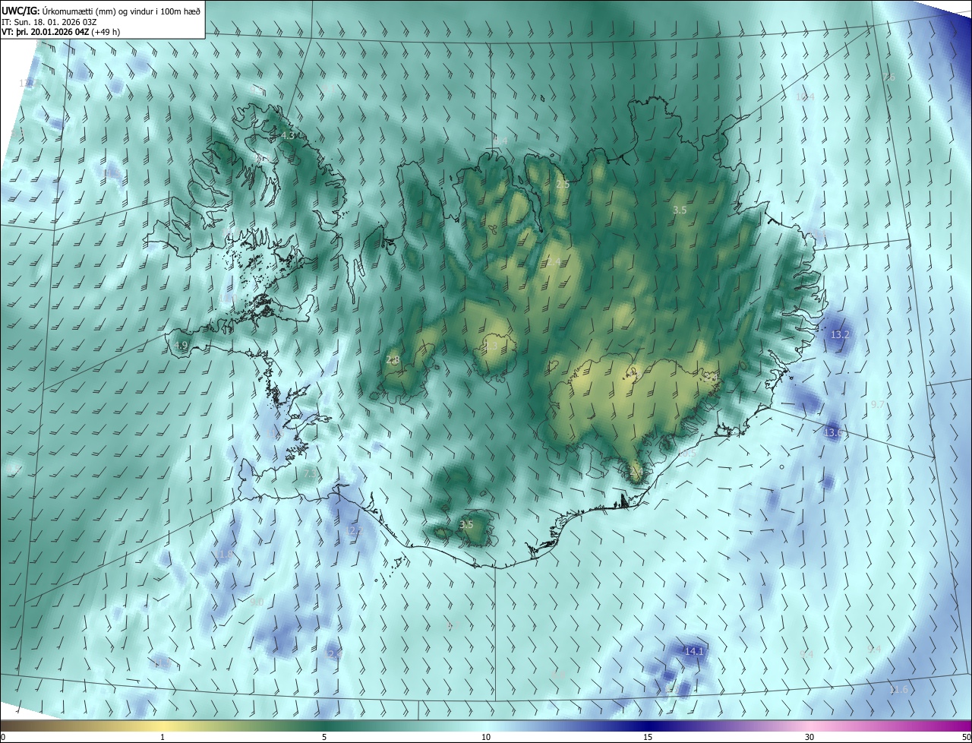Click the 10.4 value label in the northeast sea
This screenshot has width=972, height=743.
(805, 96)
